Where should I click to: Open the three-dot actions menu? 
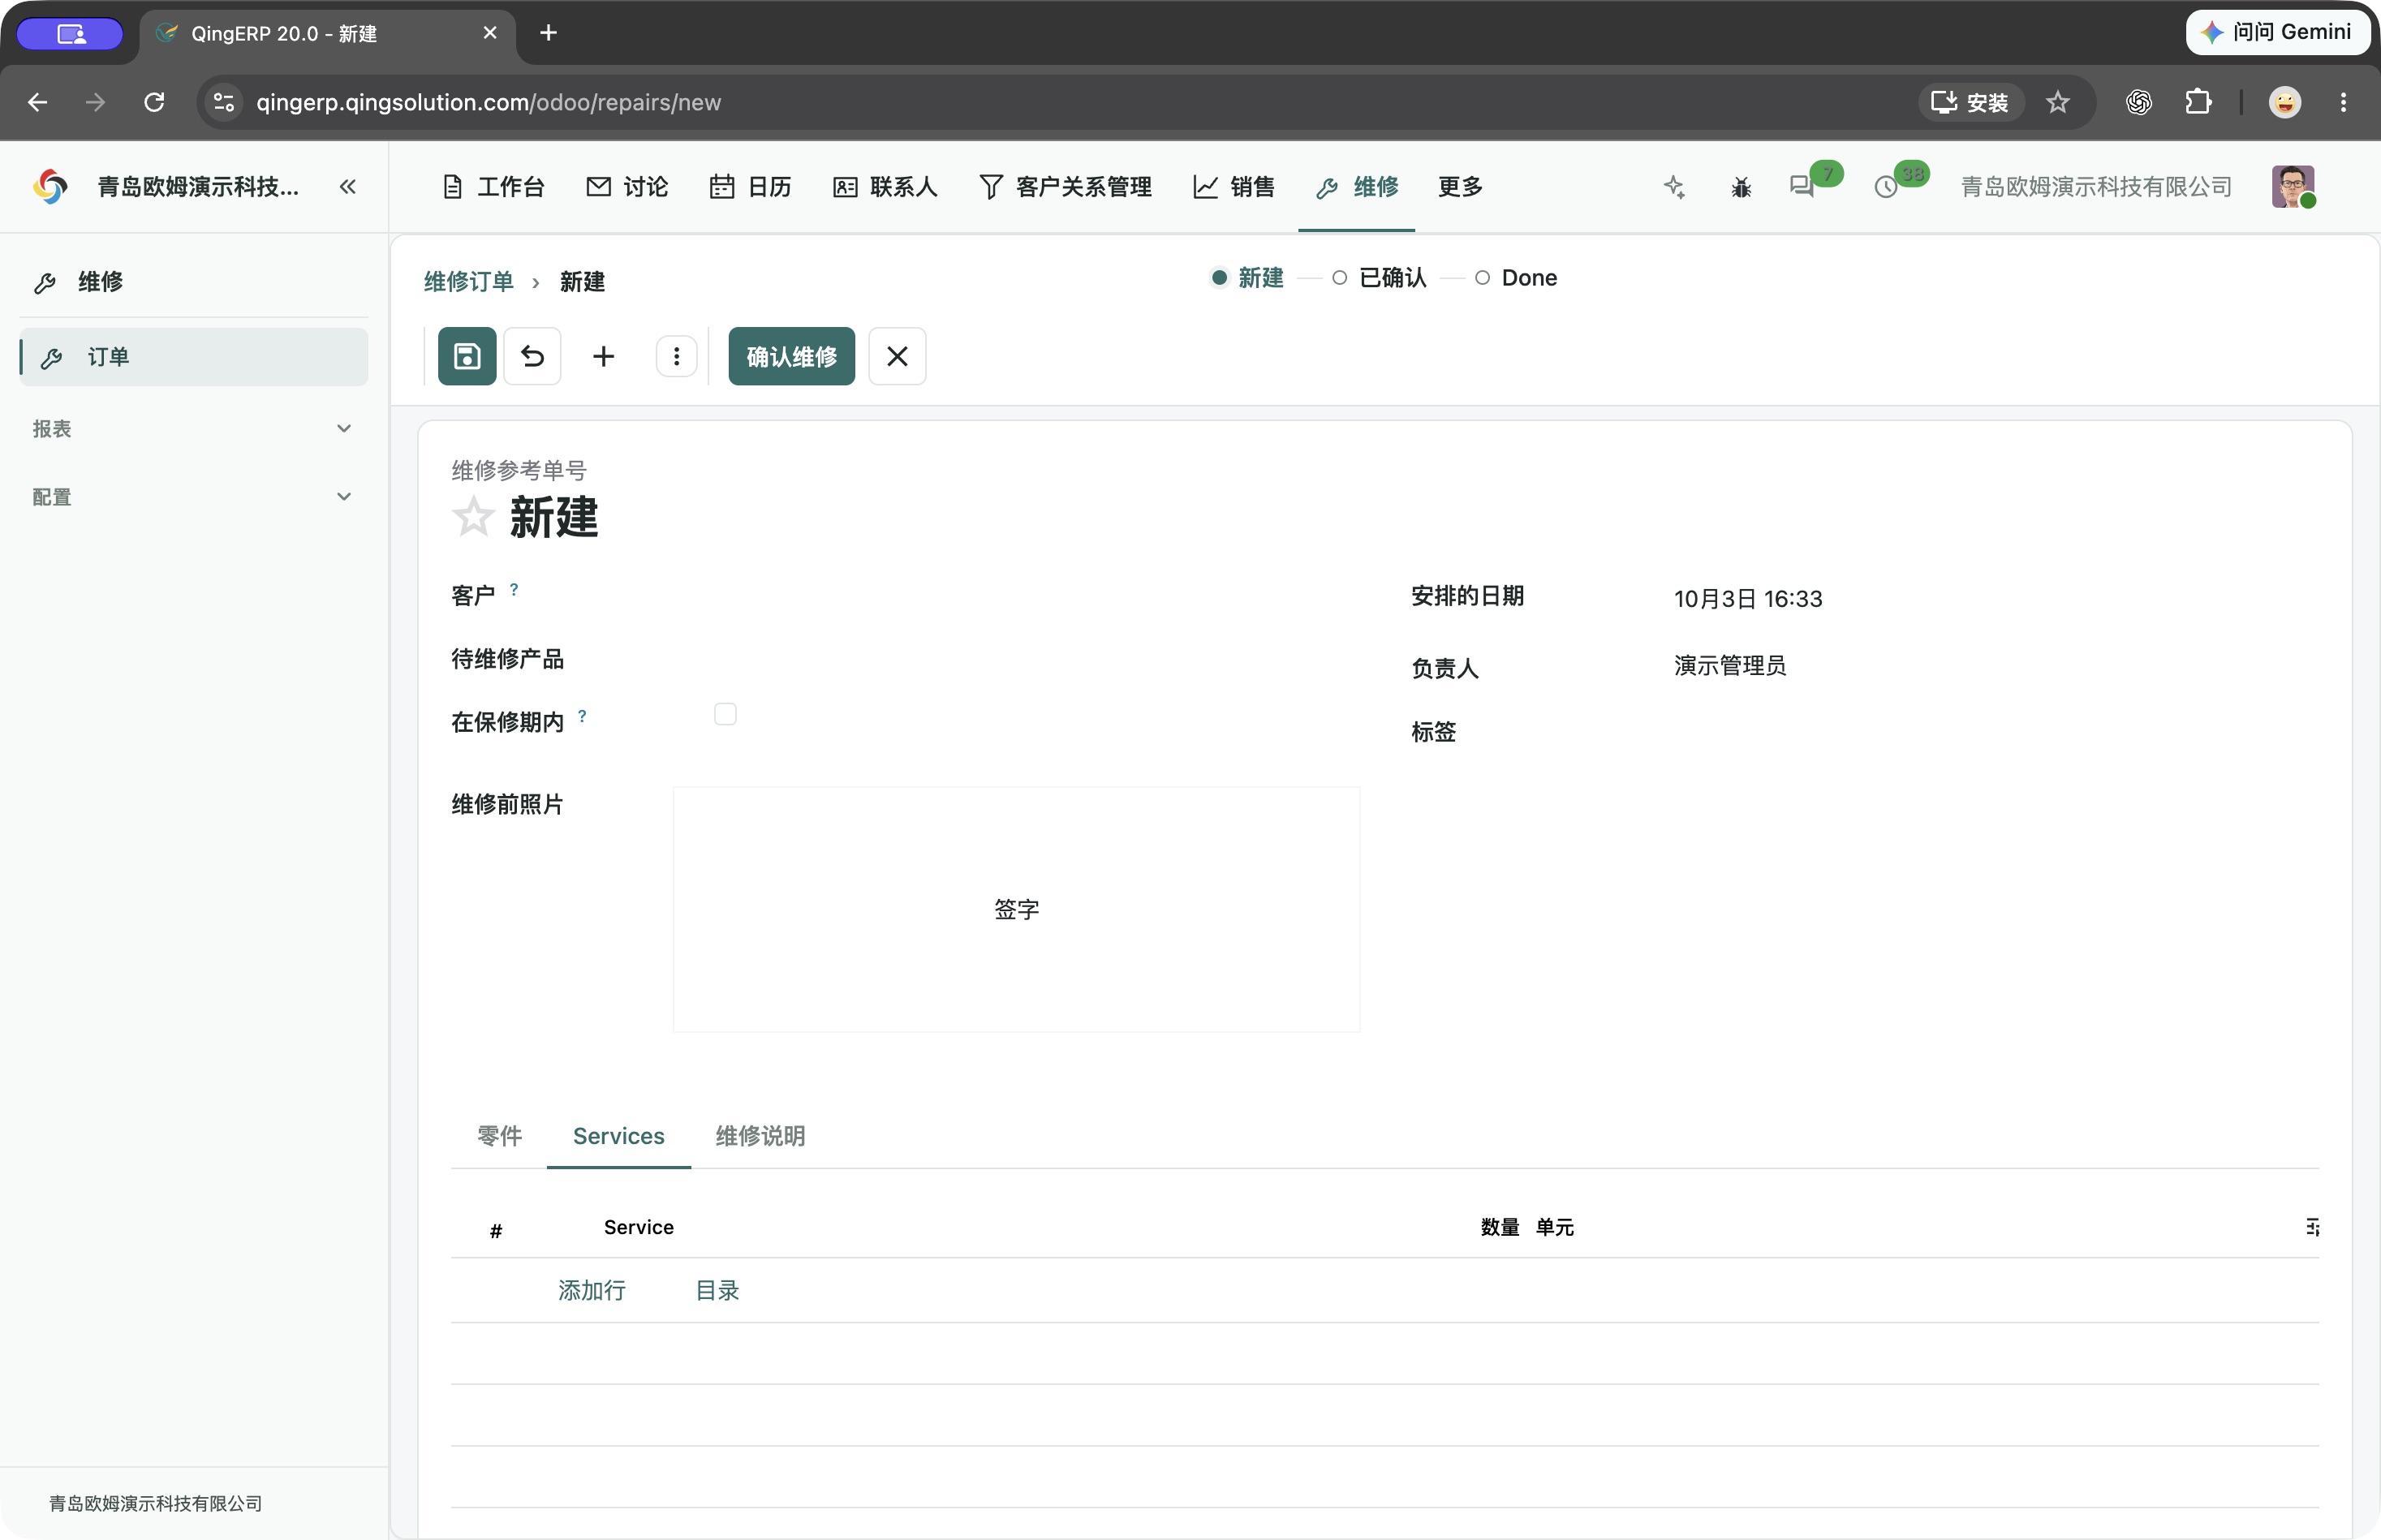[676, 356]
